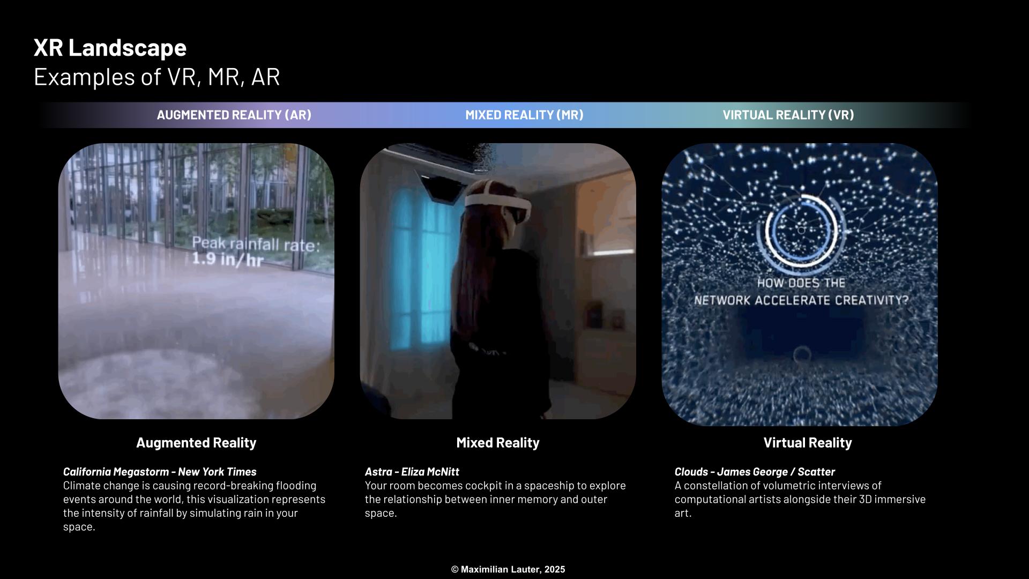Click the Augmented Reality rainfall thumbnail
Image resolution: width=1029 pixels, height=579 pixels.
[196, 281]
